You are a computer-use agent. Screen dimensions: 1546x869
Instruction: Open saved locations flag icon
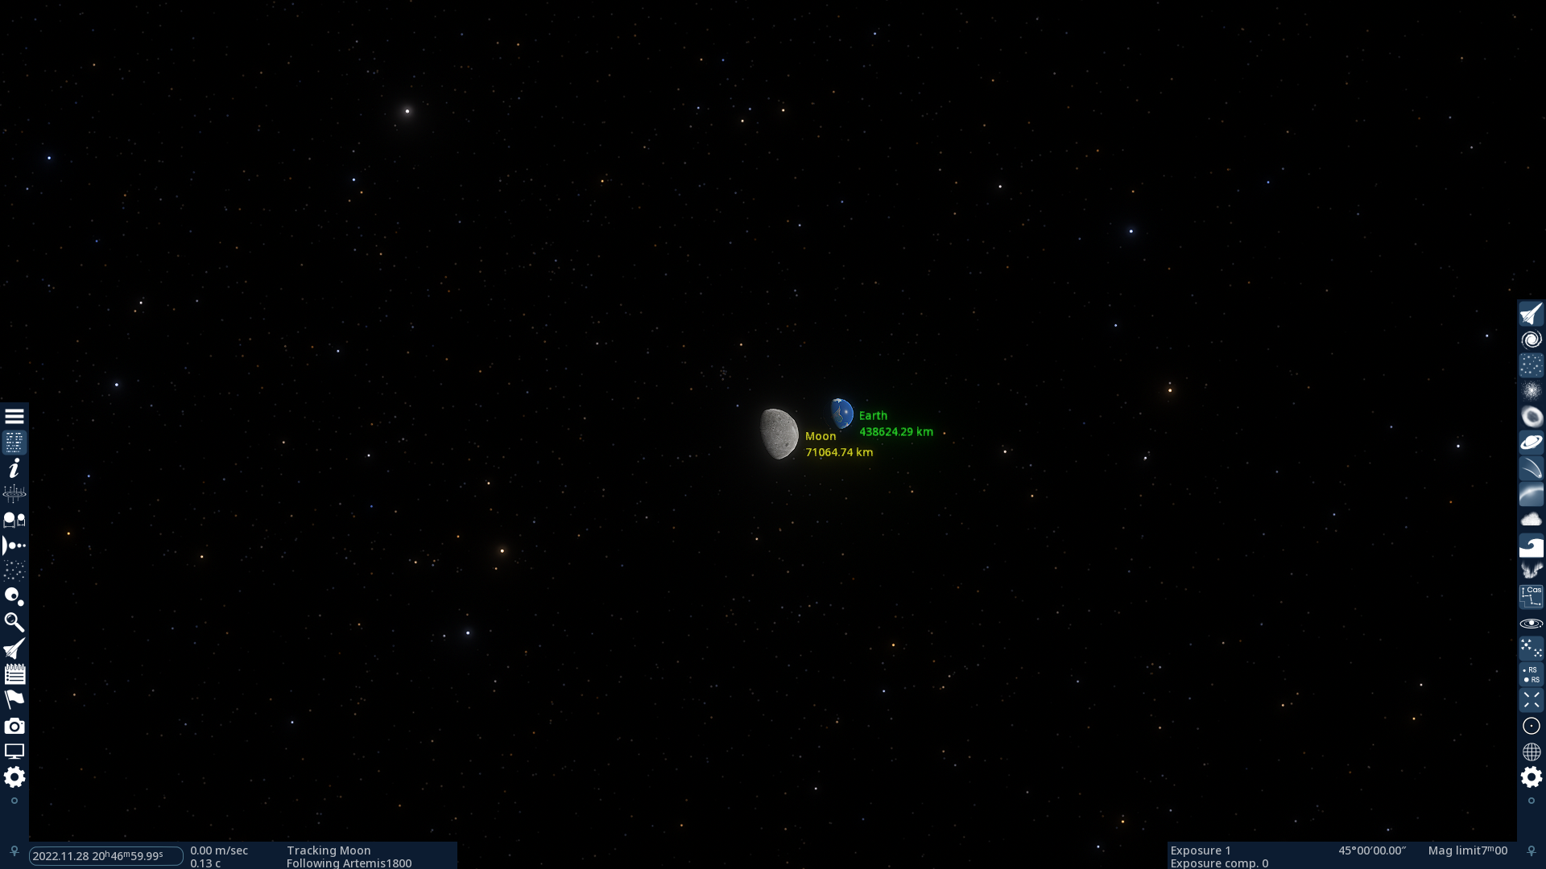(x=14, y=699)
